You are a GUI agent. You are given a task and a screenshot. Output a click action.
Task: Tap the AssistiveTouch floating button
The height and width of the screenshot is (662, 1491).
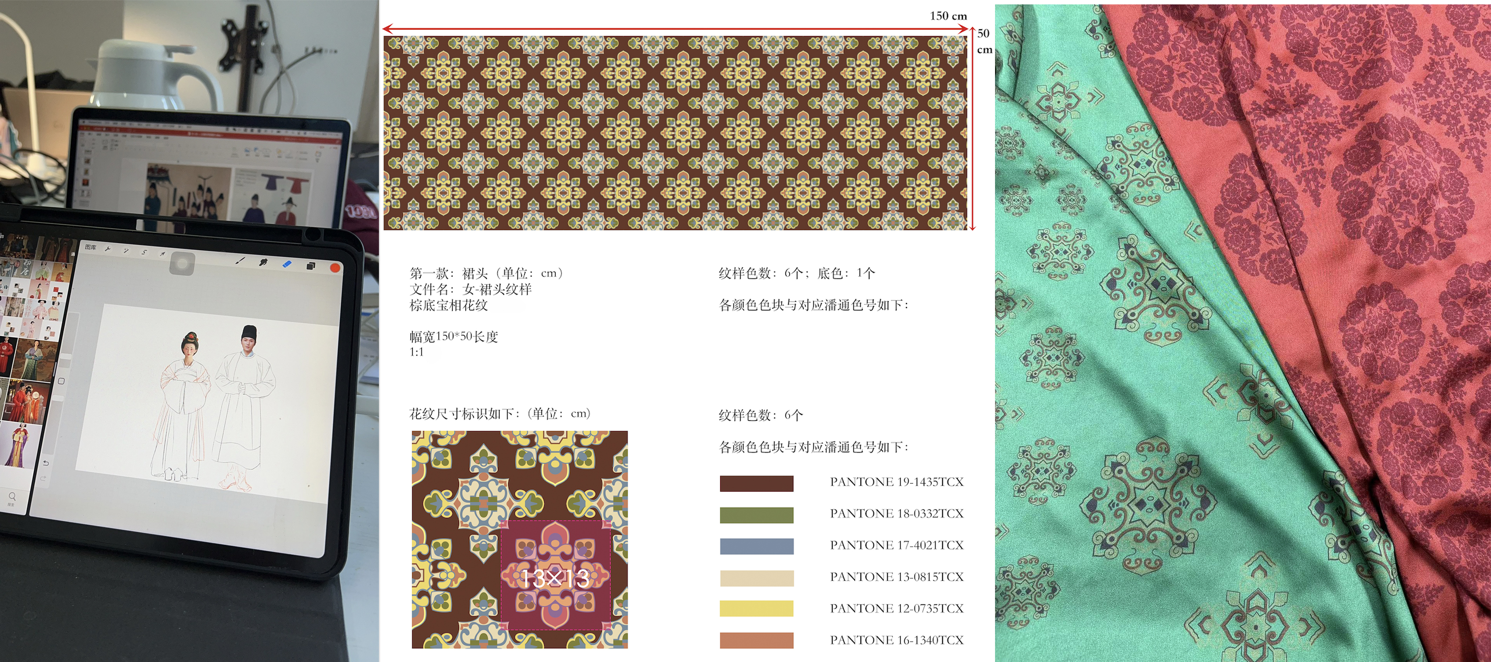click(x=182, y=264)
